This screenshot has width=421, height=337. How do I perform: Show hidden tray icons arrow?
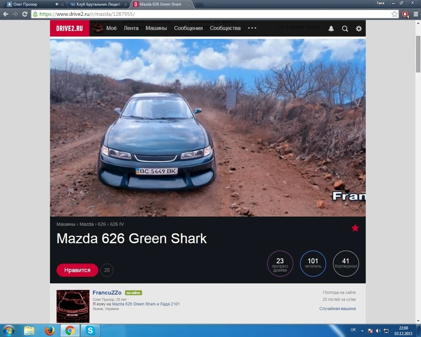pos(362,330)
